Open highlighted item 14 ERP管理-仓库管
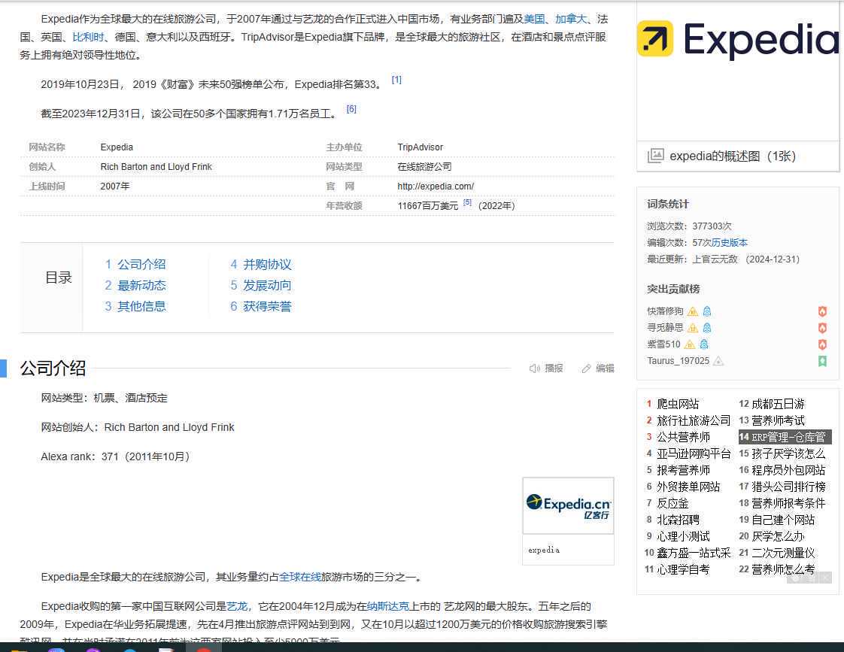The width and height of the screenshot is (844, 652). click(785, 437)
